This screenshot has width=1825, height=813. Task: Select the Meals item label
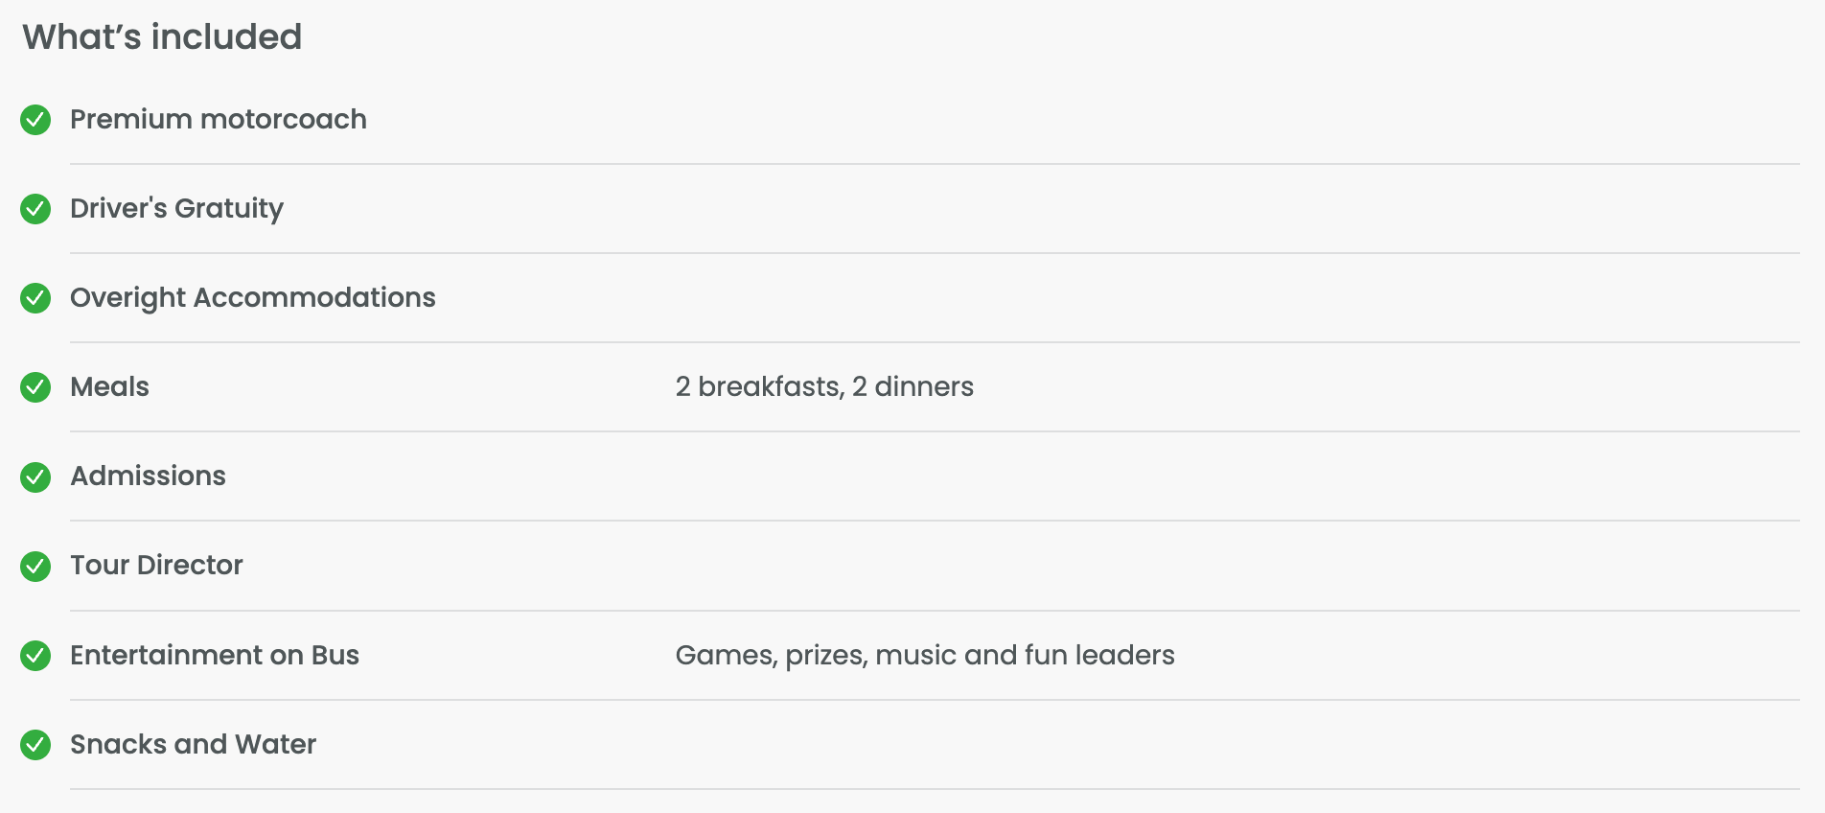coord(109,386)
